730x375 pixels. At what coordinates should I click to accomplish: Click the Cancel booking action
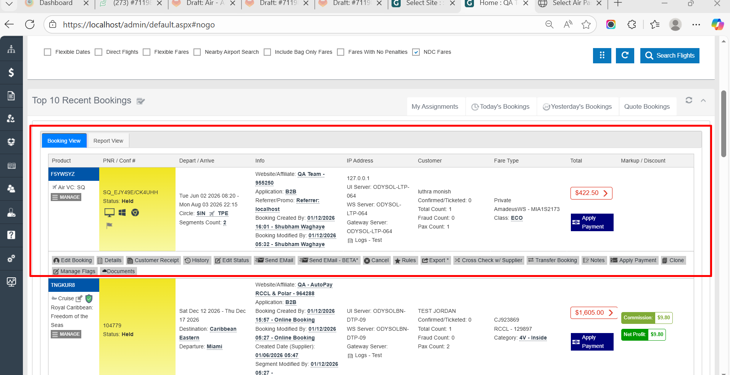pyautogui.click(x=376, y=260)
